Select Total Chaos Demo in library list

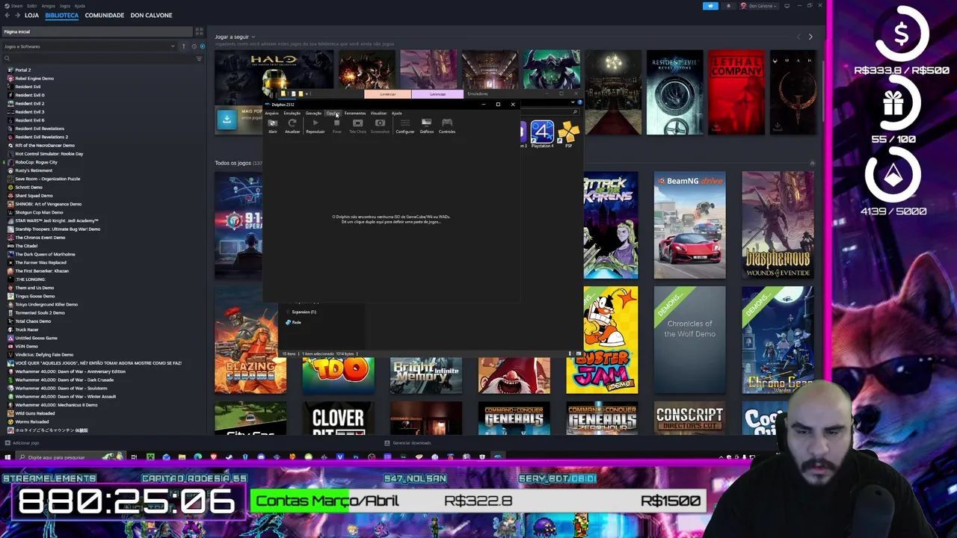click(34, 321)
